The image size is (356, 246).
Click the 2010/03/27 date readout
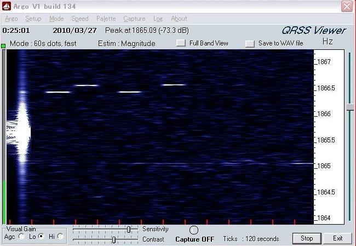(x=74, y=31)
